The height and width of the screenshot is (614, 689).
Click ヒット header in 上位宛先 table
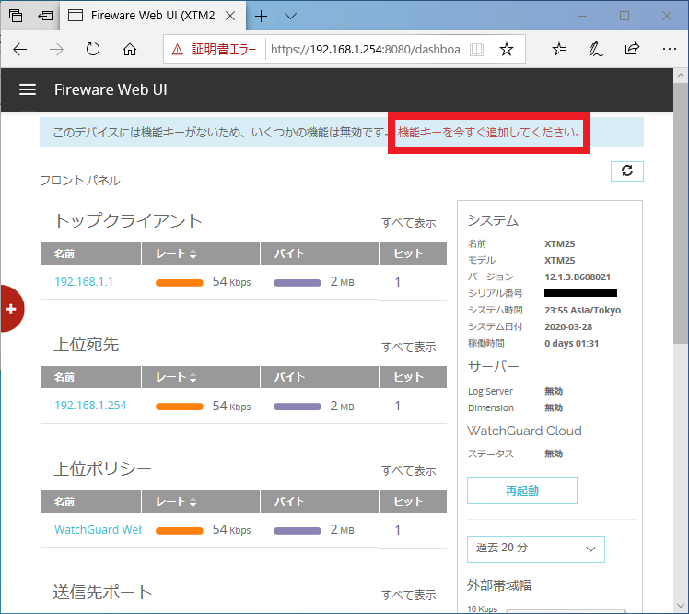pyautogui.click(x=413, y=377)
